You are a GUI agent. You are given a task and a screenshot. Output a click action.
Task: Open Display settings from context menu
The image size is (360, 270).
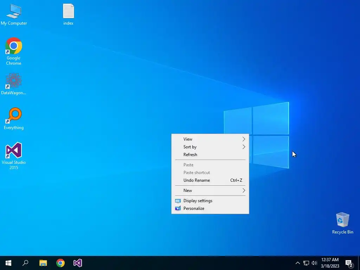[210, 201]
